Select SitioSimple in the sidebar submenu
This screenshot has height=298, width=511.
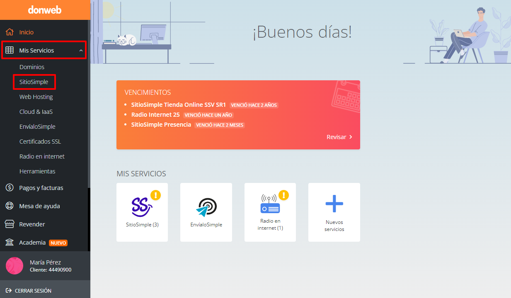pyautogui.click(x=34, y=82)
